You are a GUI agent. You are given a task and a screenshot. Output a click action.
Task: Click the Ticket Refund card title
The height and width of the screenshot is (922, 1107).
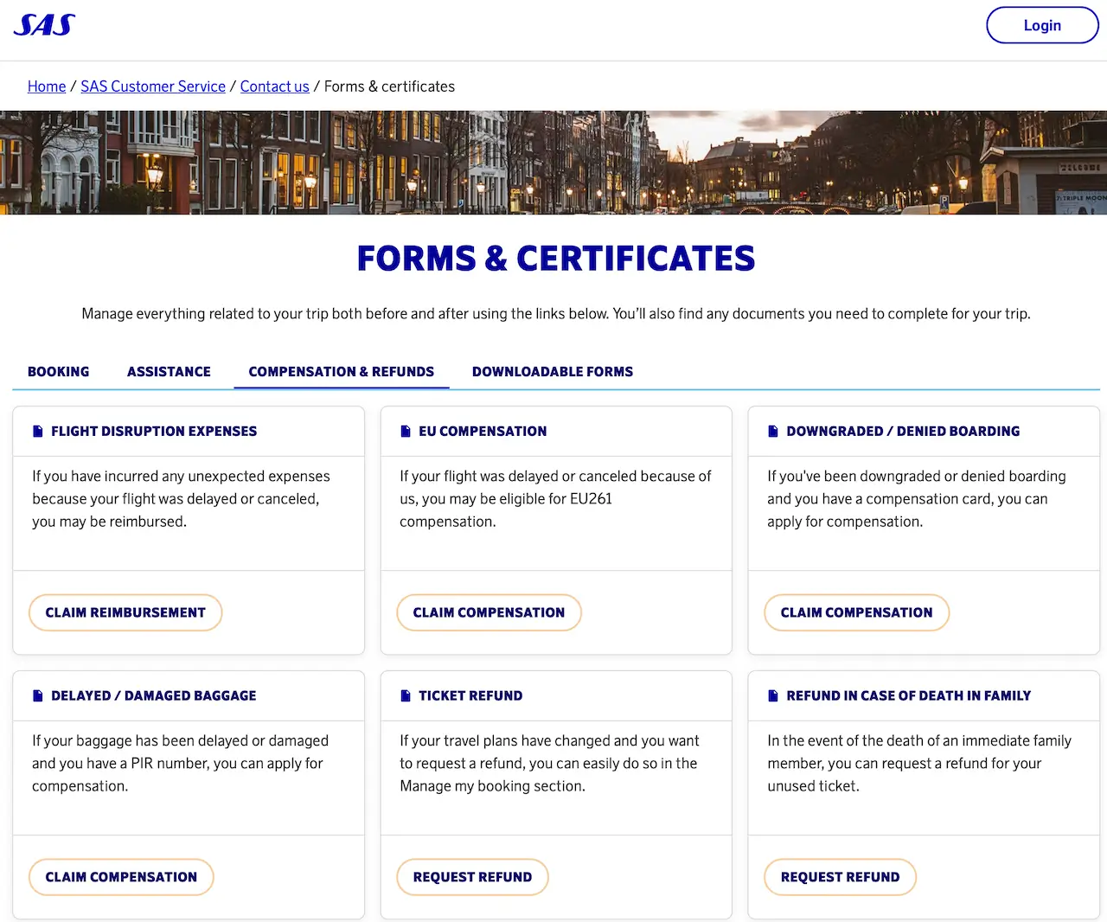pos(470,695)
